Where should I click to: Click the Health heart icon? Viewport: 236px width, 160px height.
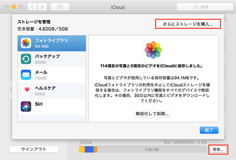point(26,90)
